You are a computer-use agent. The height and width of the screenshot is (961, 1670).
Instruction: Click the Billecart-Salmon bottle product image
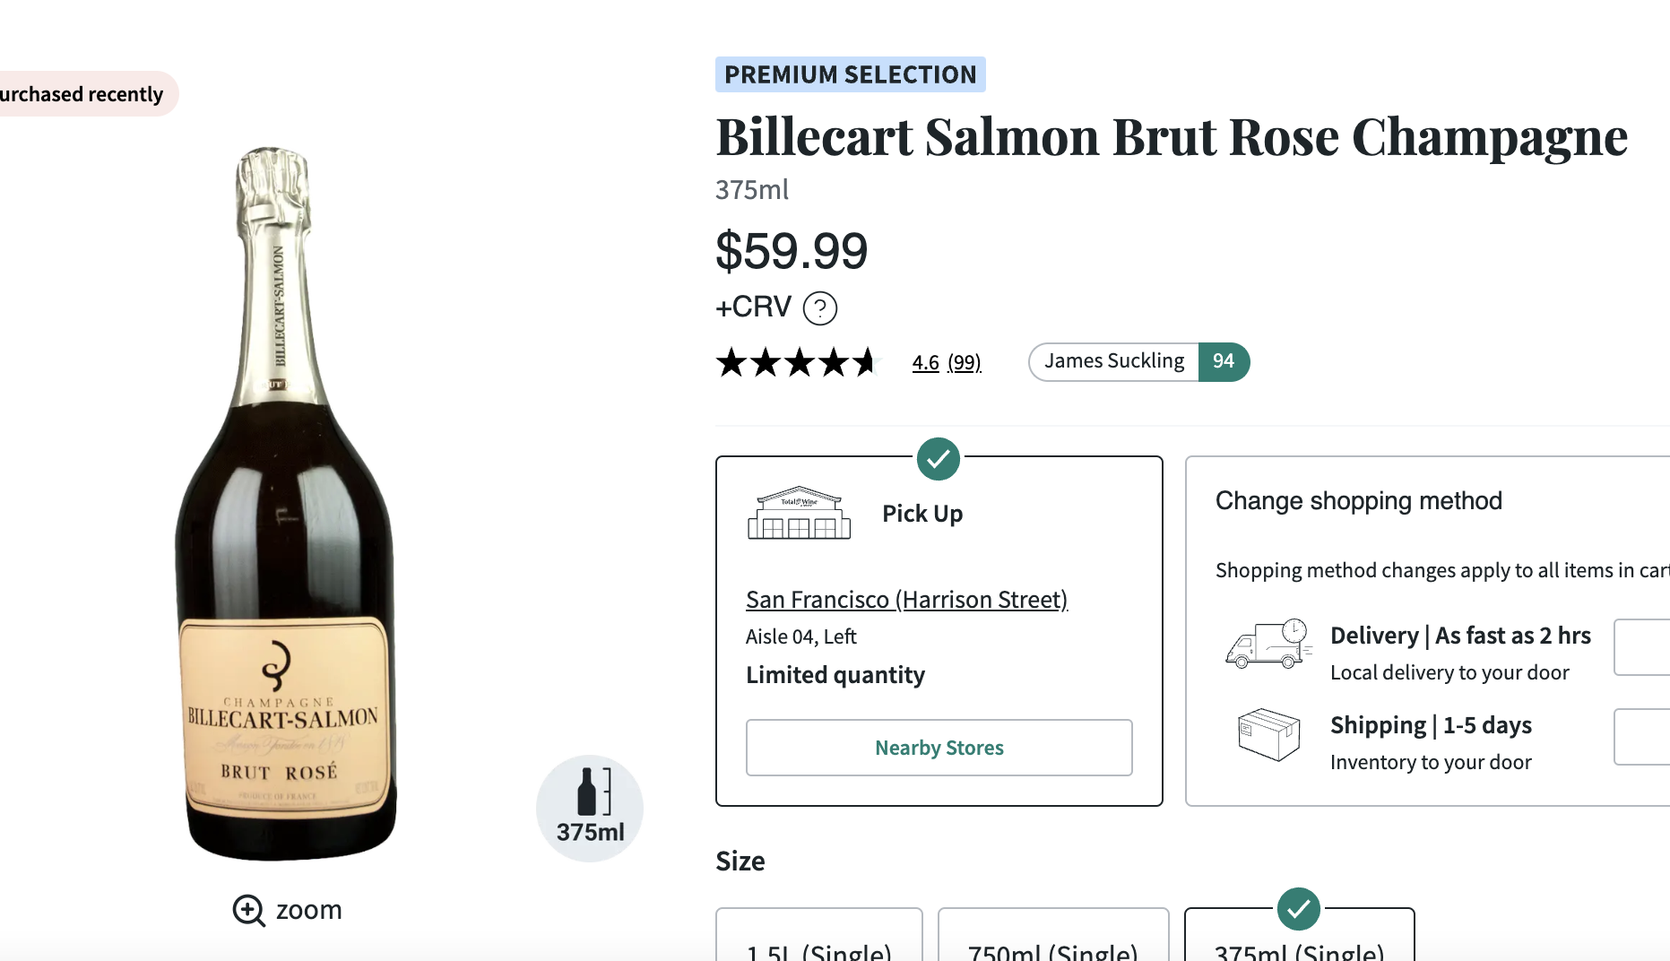[x=285, y=504]
